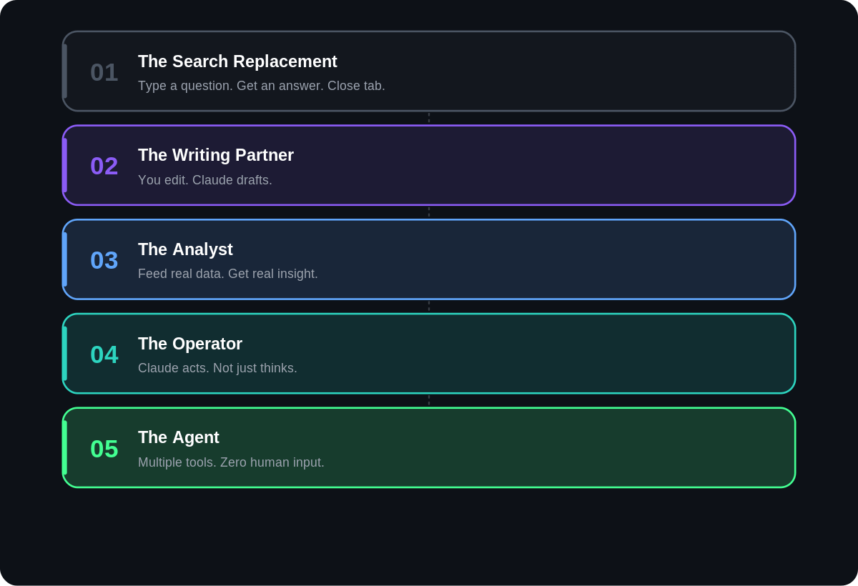
Task: Select The Operator card
Action: 429,354
